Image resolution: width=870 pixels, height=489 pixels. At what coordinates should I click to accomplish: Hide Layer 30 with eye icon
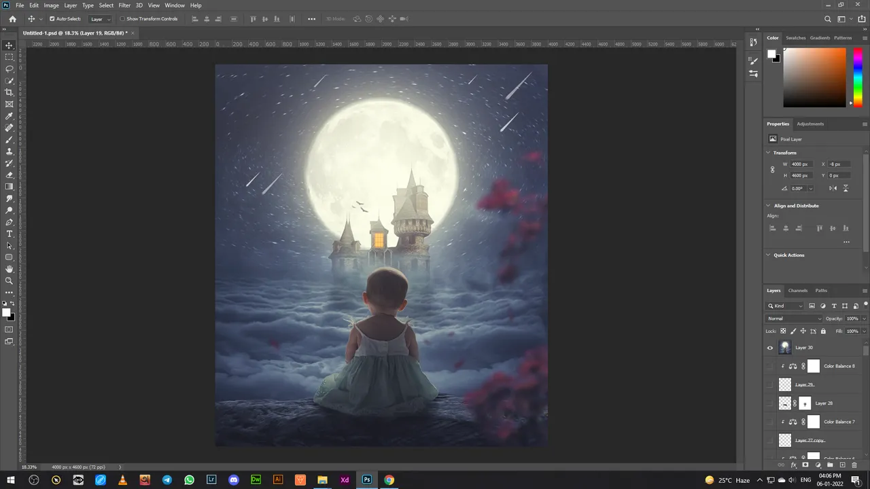click(x=770, y=348)
